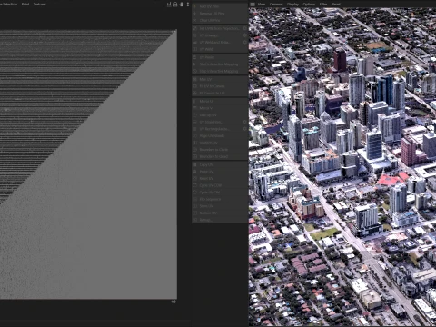Image resolution: width=436 pixels, height=327 pixels.
Task: Click the UV editor lock icon
Action: click(175, 5)
